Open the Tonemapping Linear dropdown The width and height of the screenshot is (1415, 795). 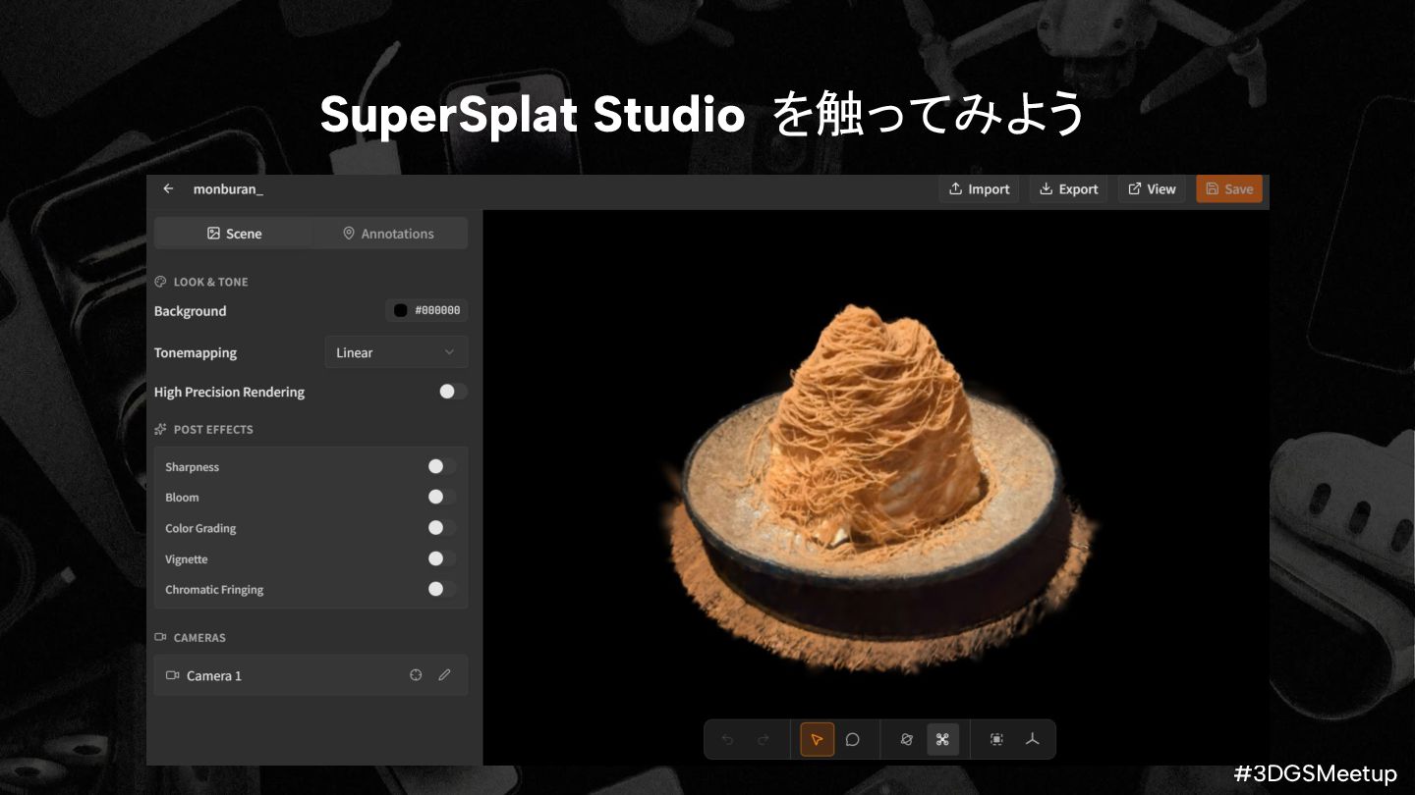pos(396,352)
